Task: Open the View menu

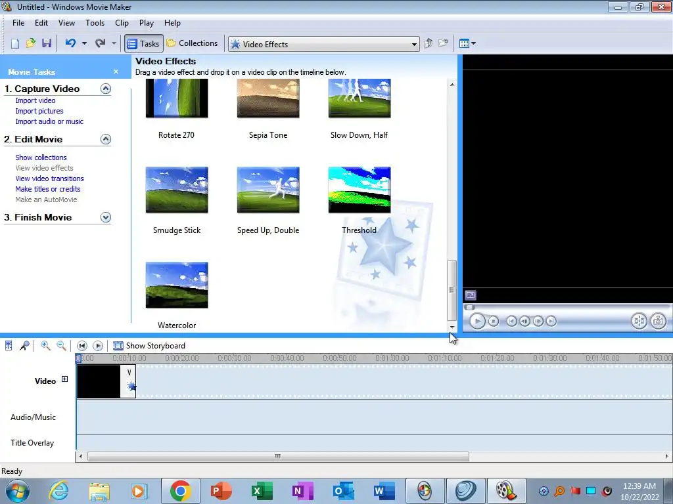Action: pyautogui.click(x=66, y=23)
